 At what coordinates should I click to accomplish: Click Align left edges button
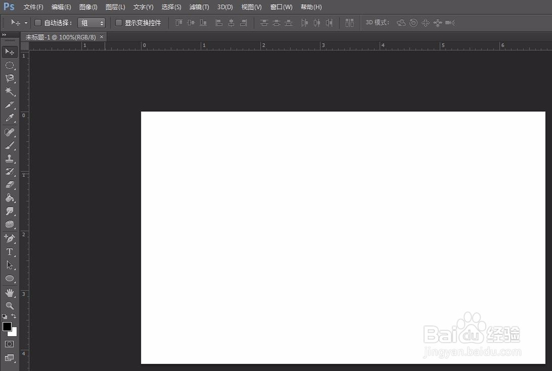(219, 23)
